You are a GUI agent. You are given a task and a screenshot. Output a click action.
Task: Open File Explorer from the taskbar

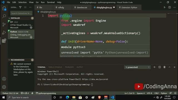point(74,97)
